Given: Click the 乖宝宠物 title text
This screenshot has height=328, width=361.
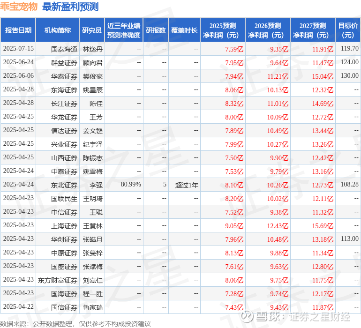Looking at the screenshot, I should [x=19, y=7].
